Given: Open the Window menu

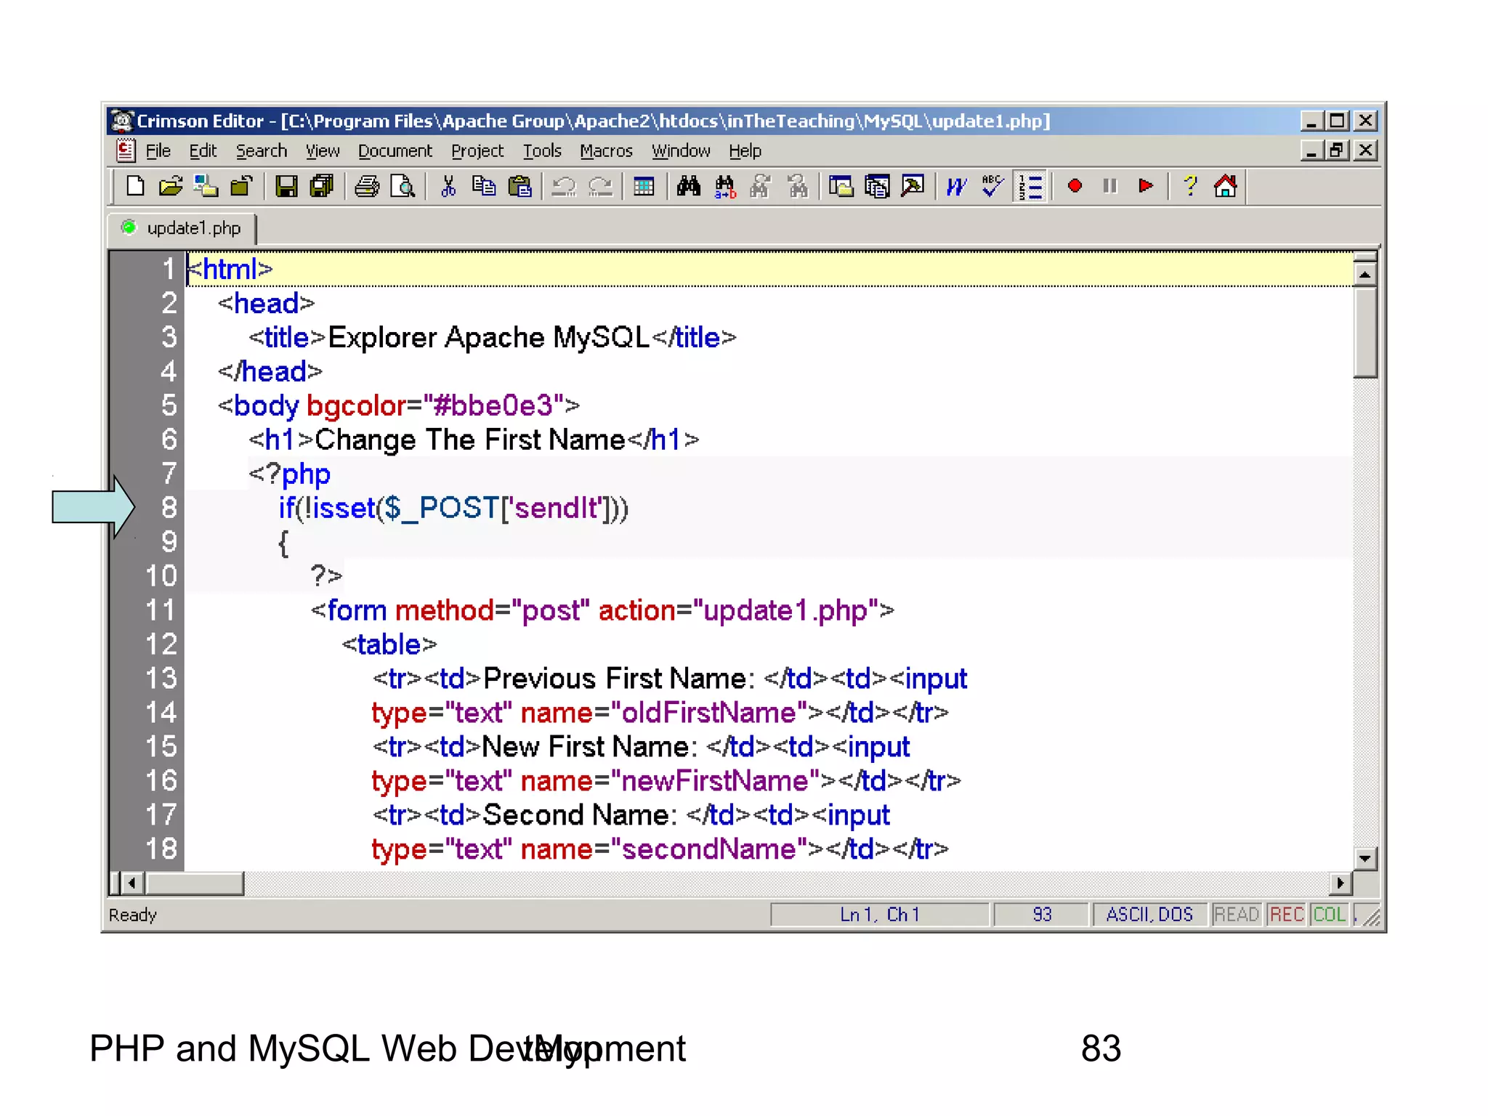Looking at the screenshot, I should coord(681,151).
